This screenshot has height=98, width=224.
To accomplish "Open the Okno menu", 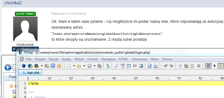I will pos(155,59).
